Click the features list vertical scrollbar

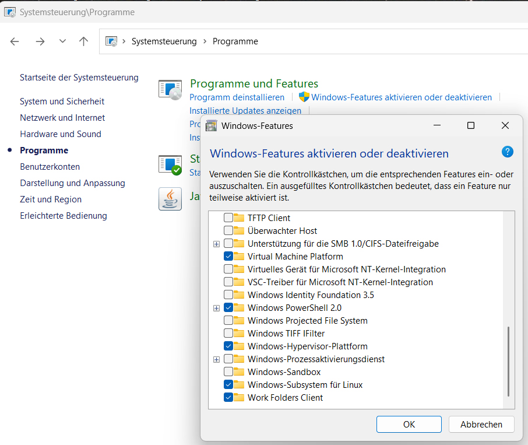(x=509, y=361)
